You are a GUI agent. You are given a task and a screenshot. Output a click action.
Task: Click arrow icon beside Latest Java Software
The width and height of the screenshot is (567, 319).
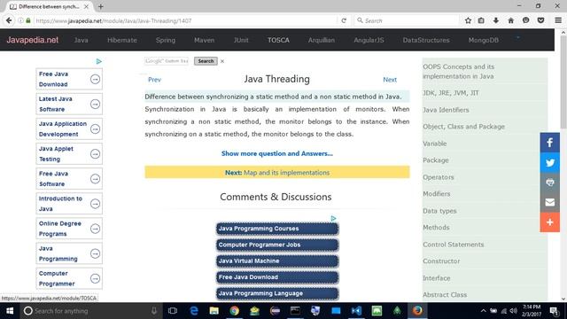tap(95, 105)
